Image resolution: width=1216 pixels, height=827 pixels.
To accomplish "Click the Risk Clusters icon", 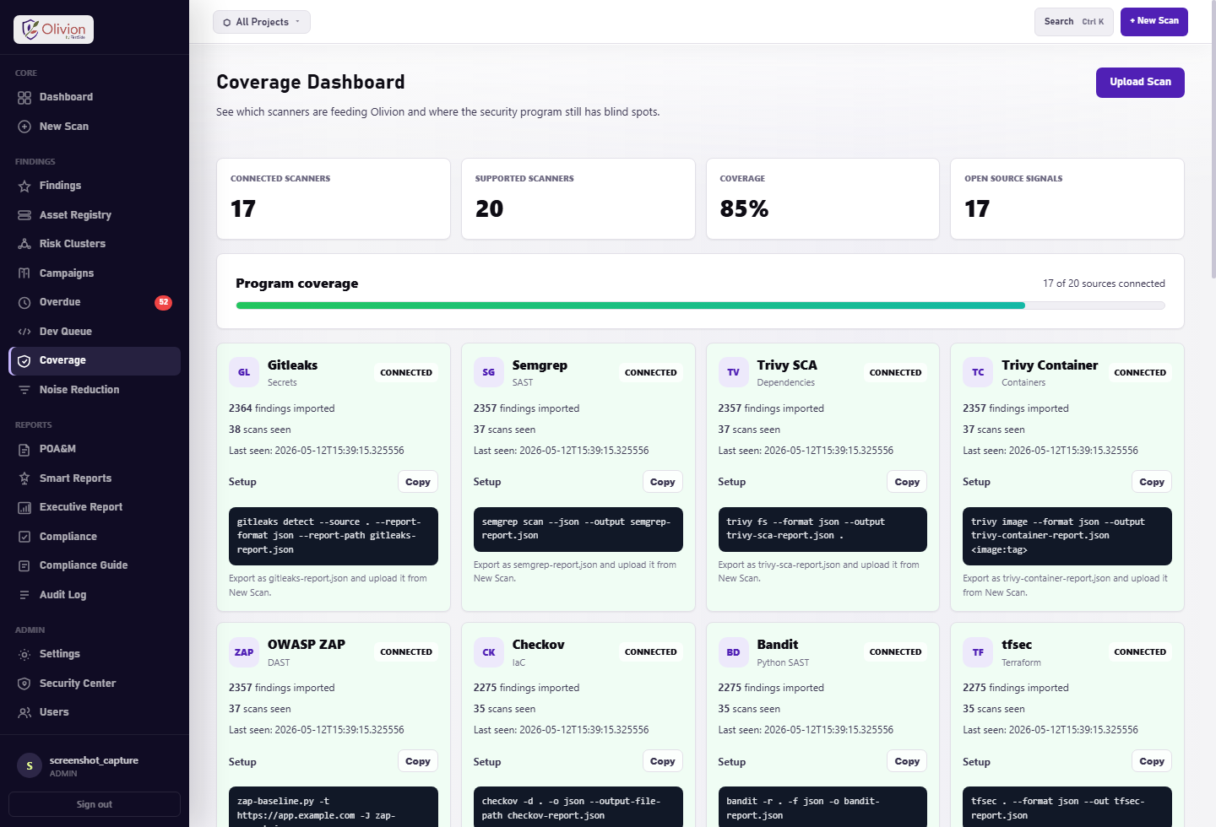I will [24, 244].
